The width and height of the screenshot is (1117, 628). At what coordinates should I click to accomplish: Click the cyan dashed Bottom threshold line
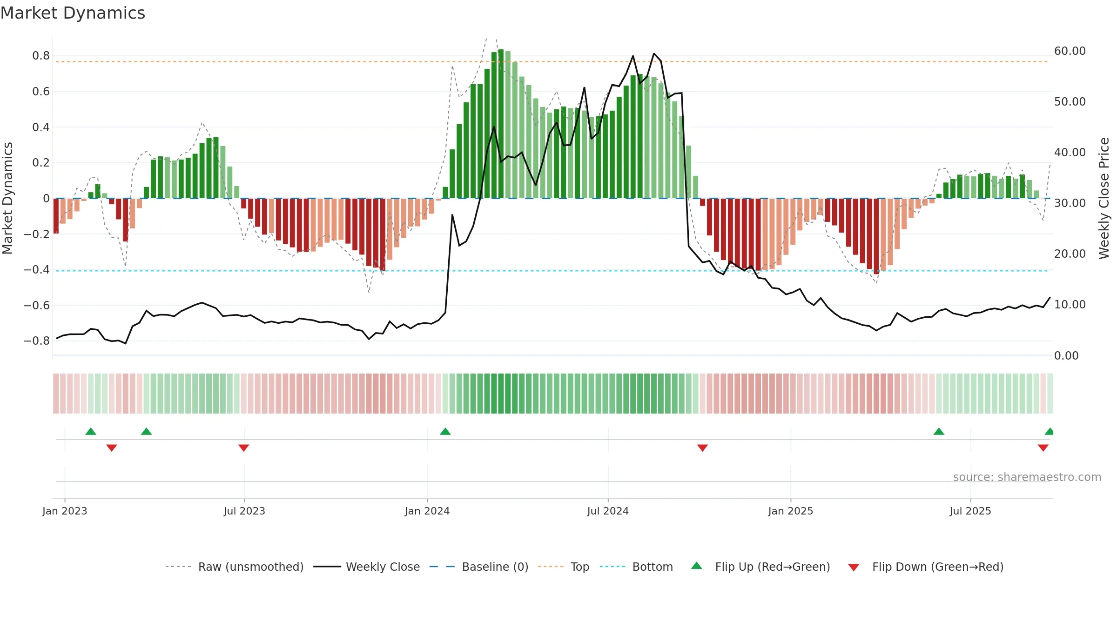pyautogui.click(x=552, y=271)
